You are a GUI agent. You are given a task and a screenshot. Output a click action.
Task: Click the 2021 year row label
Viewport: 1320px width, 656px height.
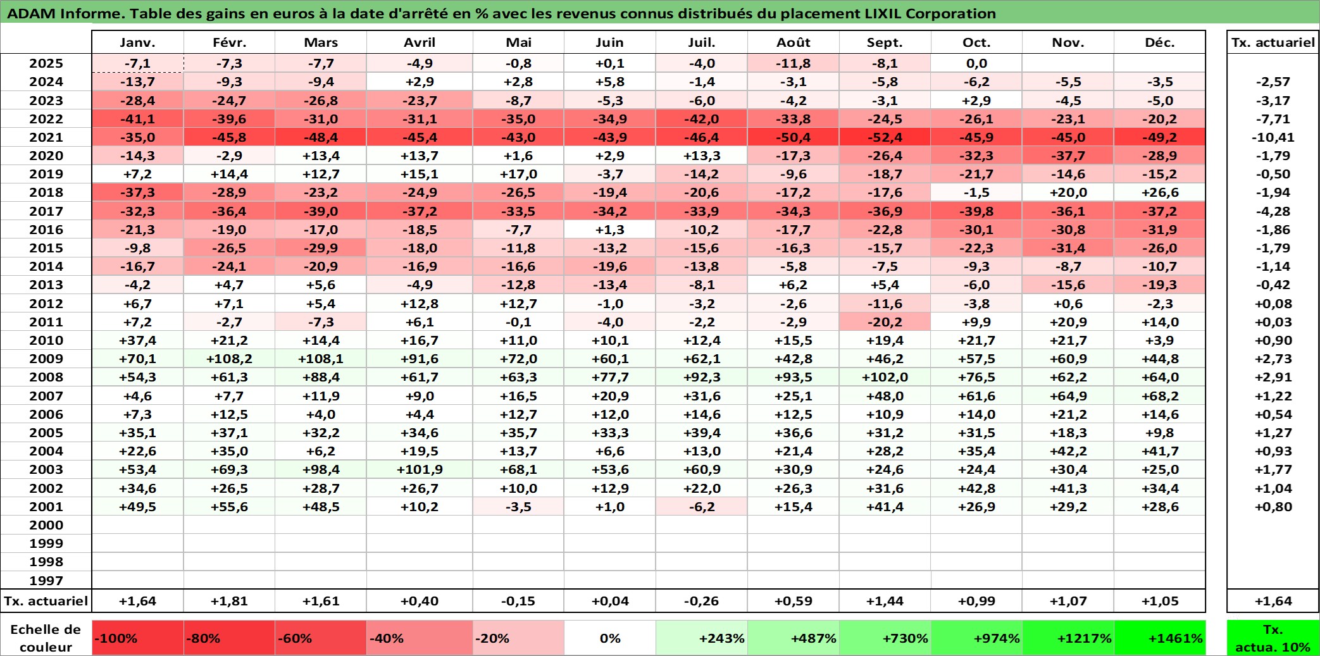pos(46,137)
